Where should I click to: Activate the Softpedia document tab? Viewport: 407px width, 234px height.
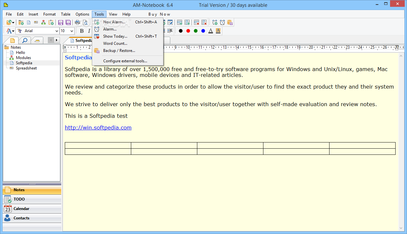tap(81, 41)
